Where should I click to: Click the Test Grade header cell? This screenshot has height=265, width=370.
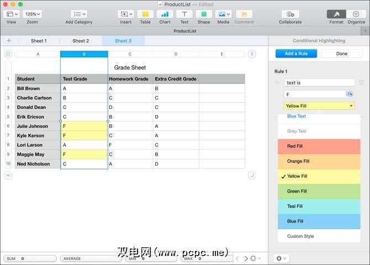84,79
